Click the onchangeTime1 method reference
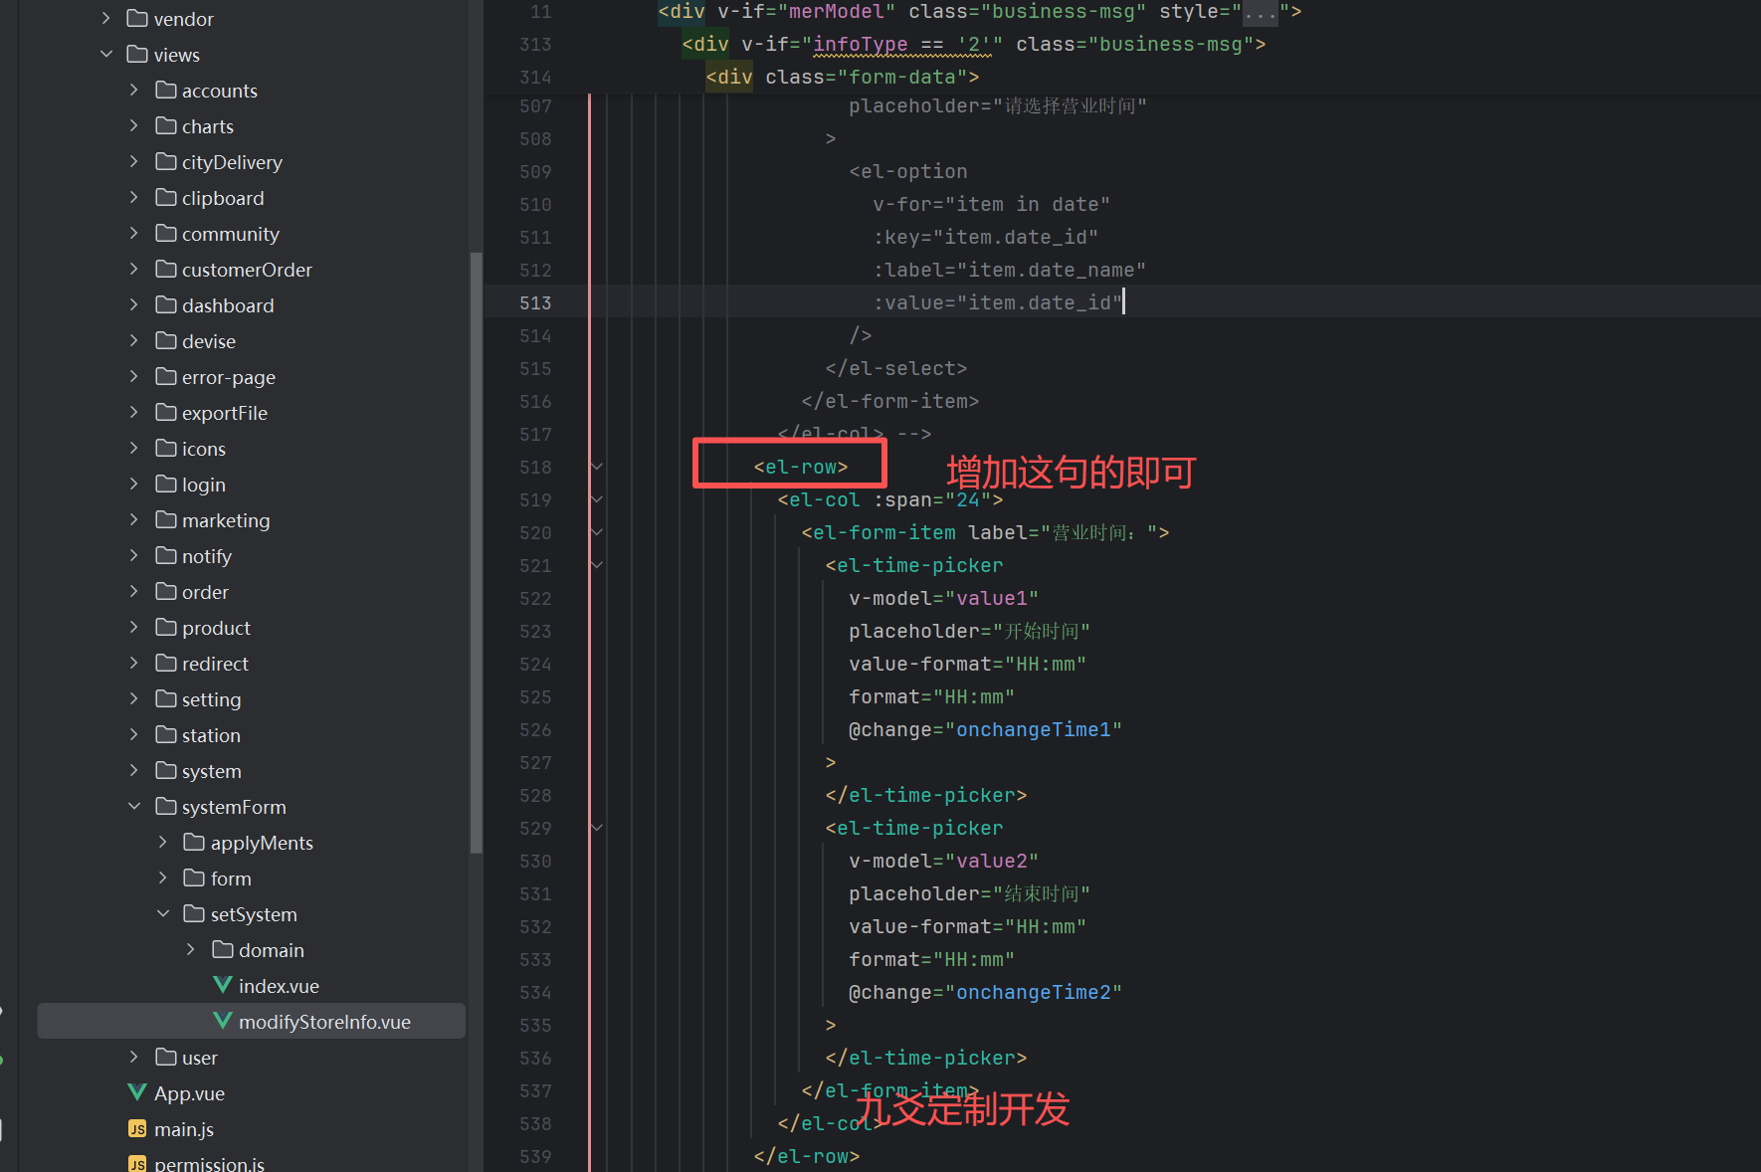 click(1034, 729)
